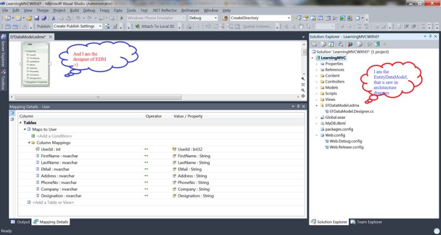Switch to the EFDataModel.edmx* document tab
The image size is (441, 235).
coord(28,37)
